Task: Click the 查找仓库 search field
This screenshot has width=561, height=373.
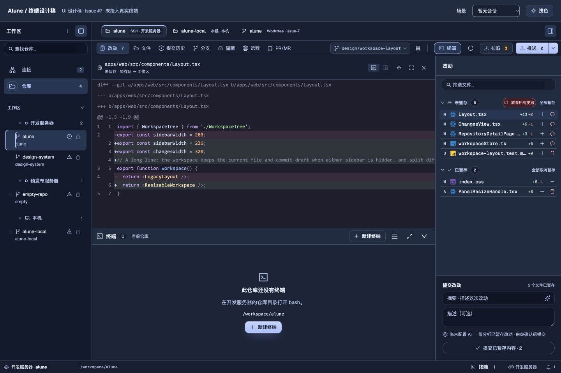Action: click(46, 49)
